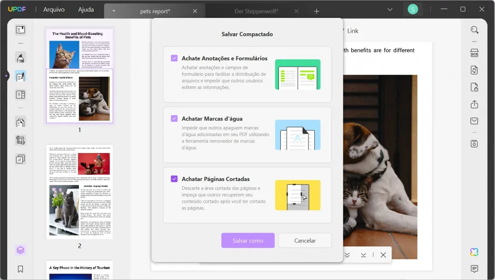Click the Salvar como button

coord(247,240)
